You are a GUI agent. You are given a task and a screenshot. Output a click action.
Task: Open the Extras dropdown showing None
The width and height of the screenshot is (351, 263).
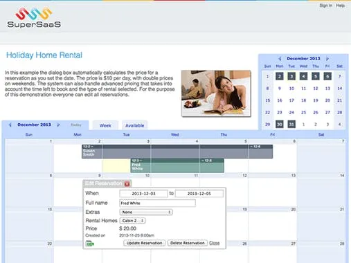tap(146, 212)
